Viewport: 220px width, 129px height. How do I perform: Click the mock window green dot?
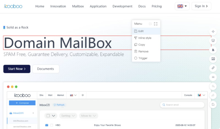click(x=16, y=87)
